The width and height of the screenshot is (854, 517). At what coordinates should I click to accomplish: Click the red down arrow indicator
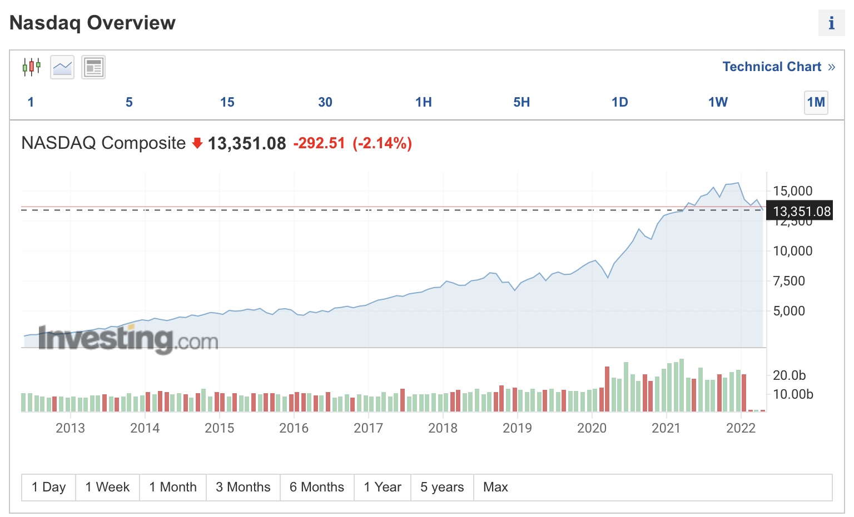tap(197, 143)
